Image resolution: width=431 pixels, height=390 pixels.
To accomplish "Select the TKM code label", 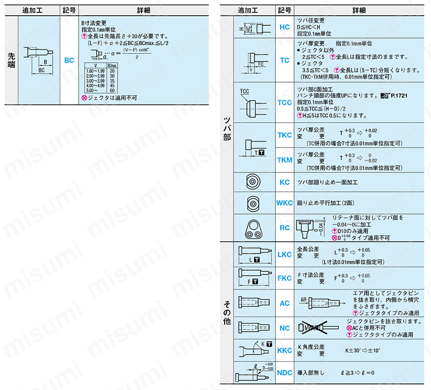I will point(285,160).
